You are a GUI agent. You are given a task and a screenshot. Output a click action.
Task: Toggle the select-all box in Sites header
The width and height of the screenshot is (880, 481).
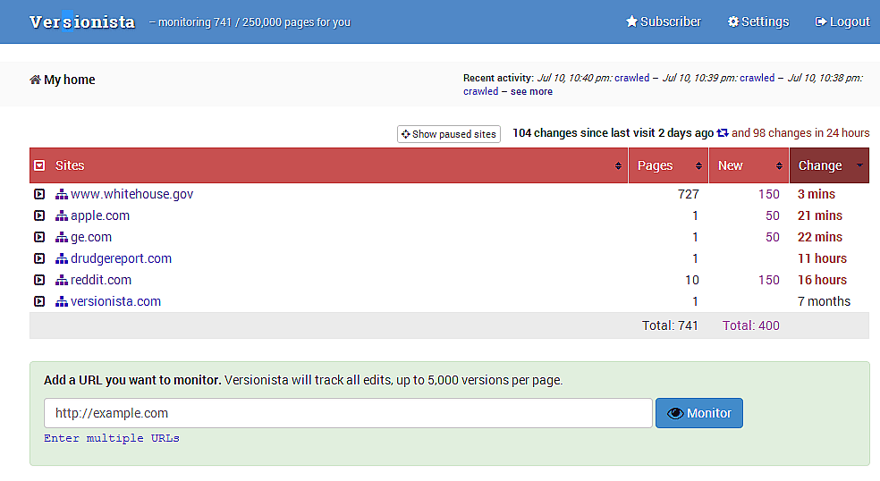(x=39, y=165)
